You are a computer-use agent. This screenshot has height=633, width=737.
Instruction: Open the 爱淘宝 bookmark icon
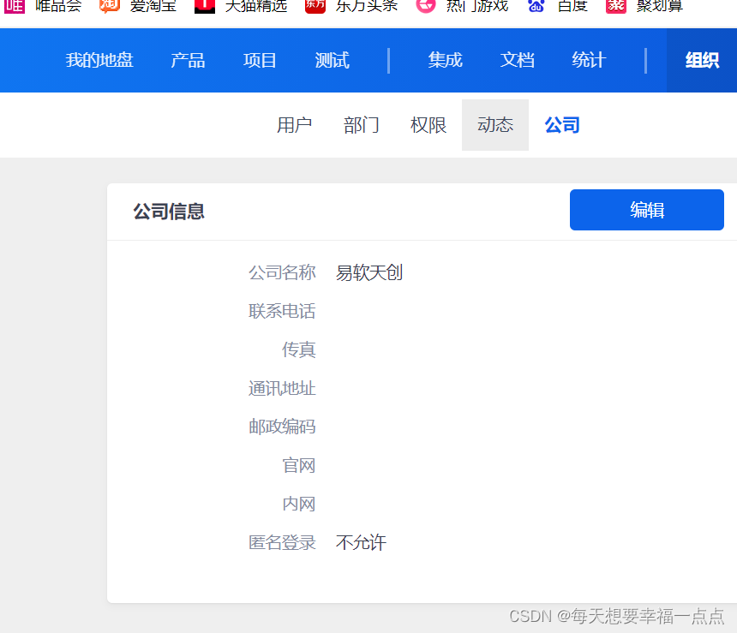point(110,5)
